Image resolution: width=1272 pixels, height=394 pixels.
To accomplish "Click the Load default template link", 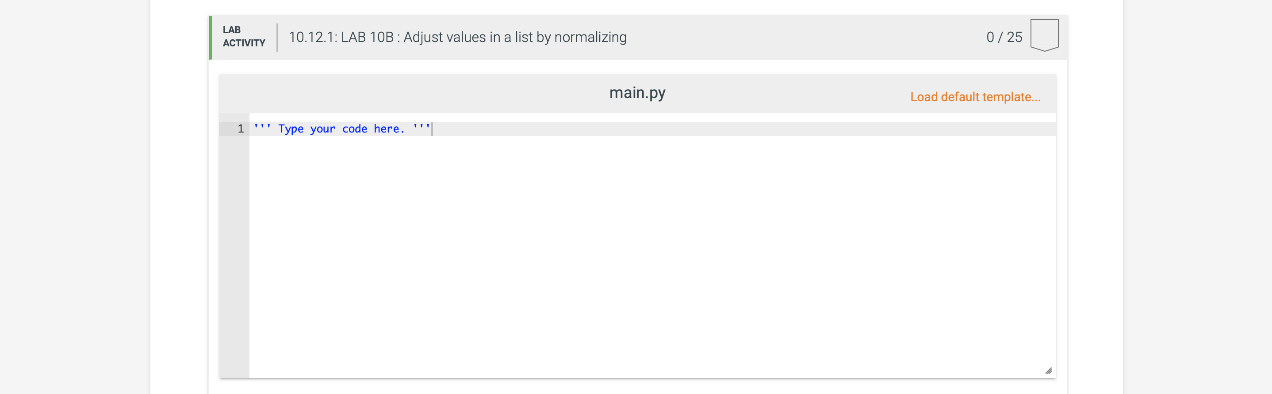I will click(x=975, y=97).
